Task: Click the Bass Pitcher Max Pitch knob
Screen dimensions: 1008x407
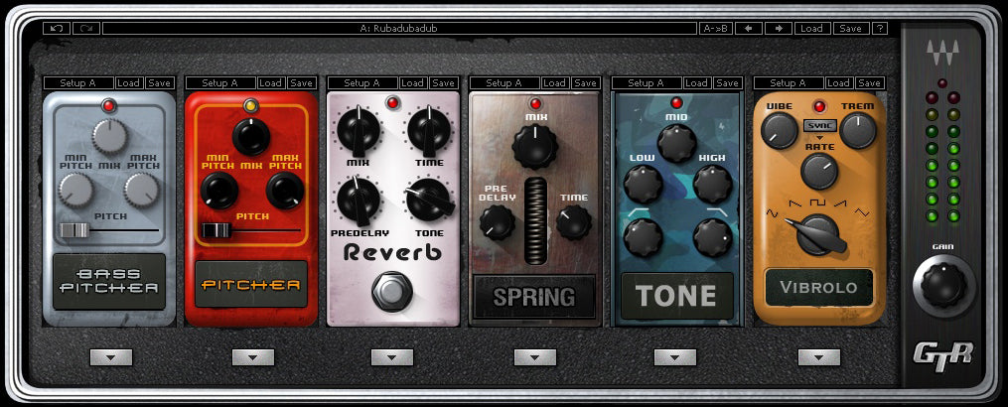Action: [142, 190]
